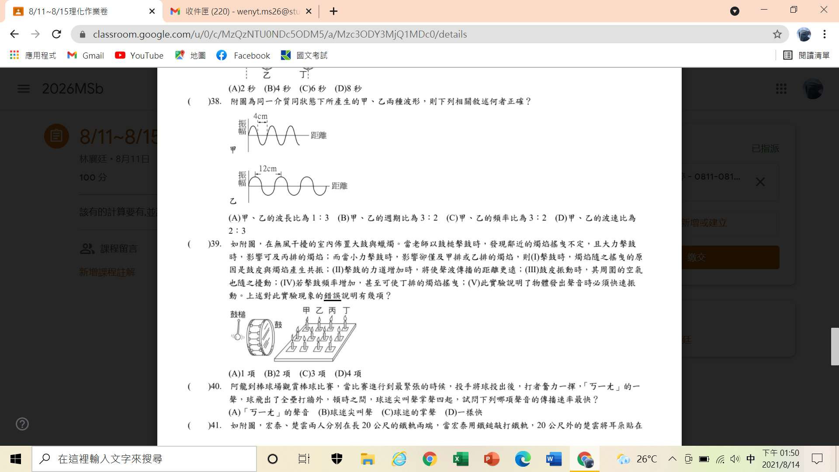The width and height of the screenshot is (839, 472).
Task: Remove the attached 0811-081... file
Action: click(760, 182)
